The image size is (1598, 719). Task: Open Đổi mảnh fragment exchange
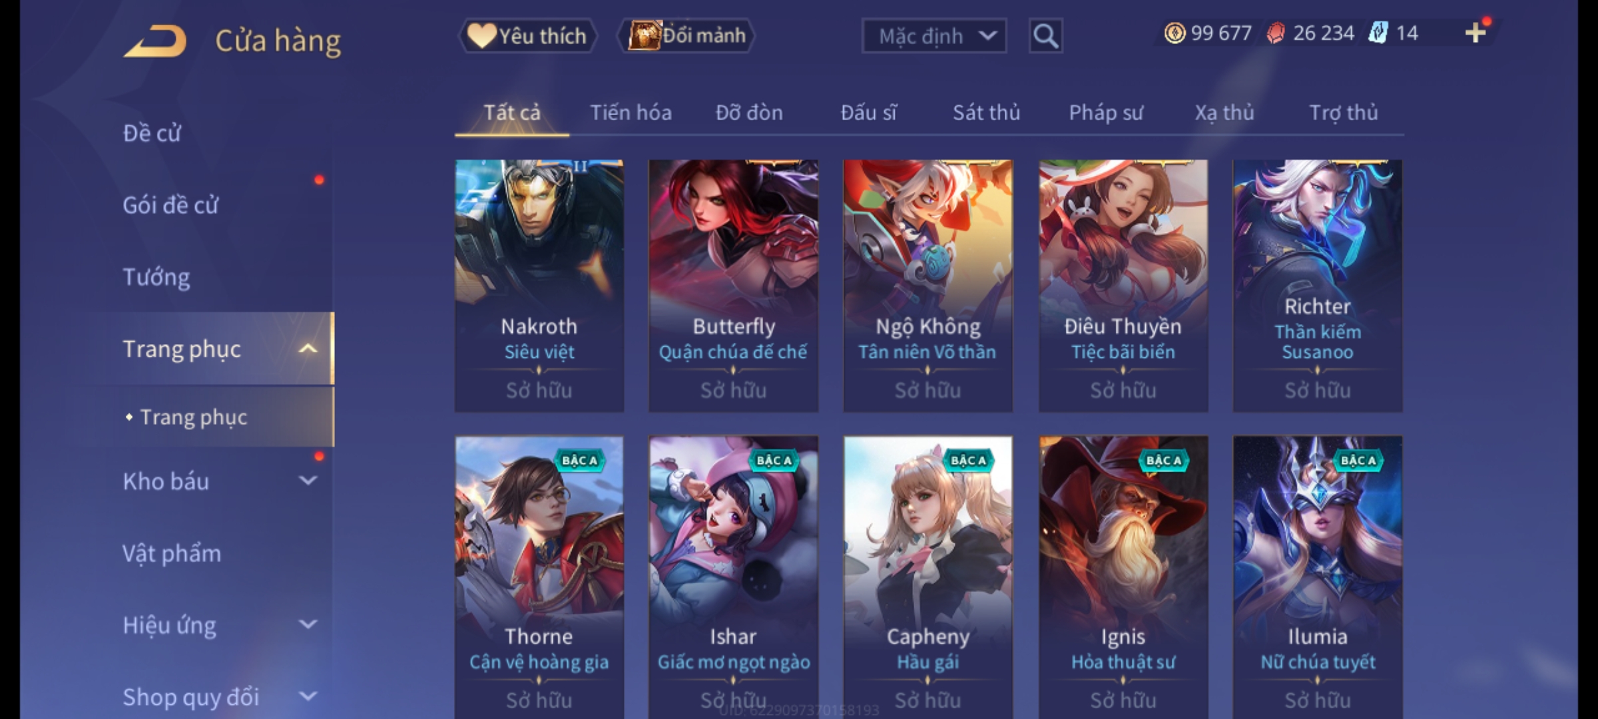[x=686, y=35]
